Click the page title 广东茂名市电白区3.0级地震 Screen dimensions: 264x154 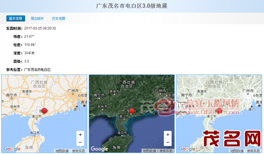[x=132, y=6]
